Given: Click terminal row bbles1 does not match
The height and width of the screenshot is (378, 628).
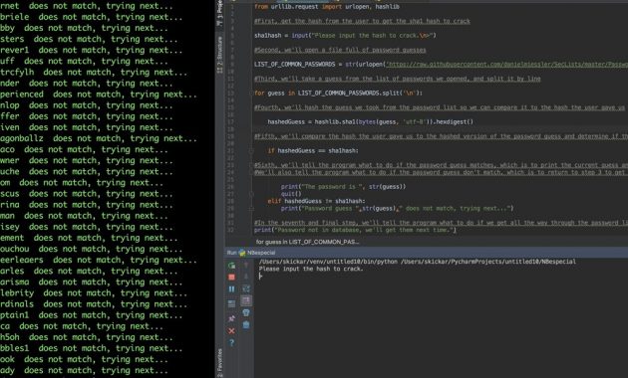Looking at the screenshot, I should (92, 348).
